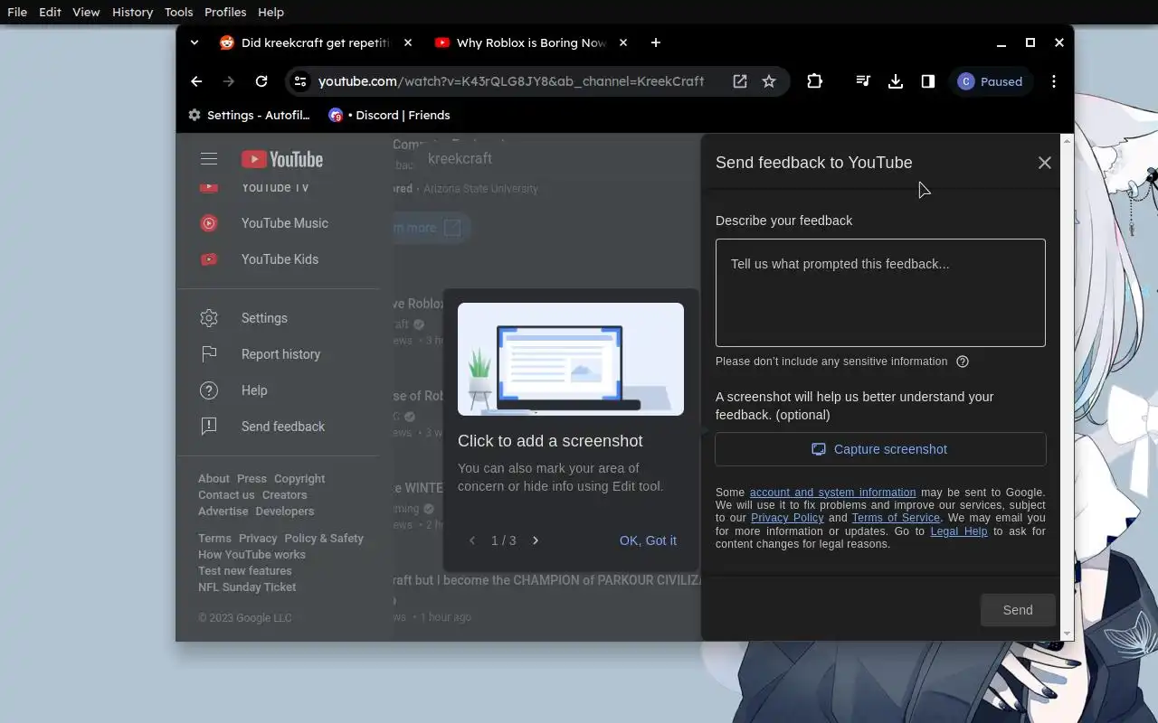Click the Copyright footer link

299,479
